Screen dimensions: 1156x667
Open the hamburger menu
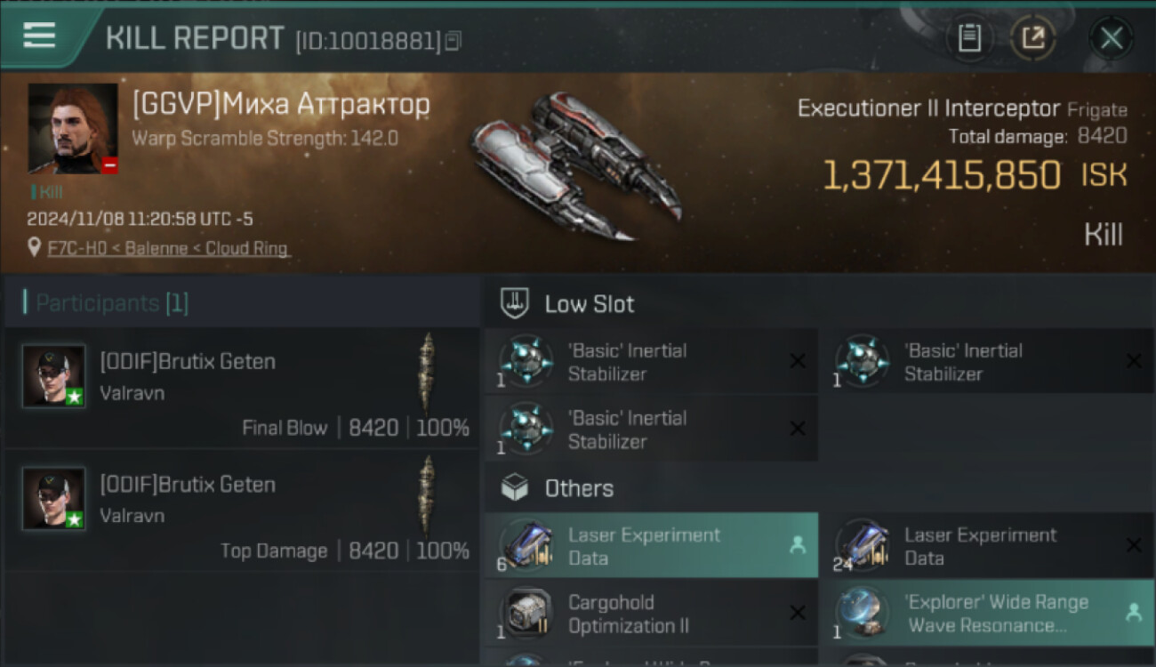tap(40, 36)
